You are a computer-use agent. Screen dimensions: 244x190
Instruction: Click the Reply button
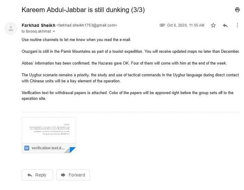tap(37, 175)
